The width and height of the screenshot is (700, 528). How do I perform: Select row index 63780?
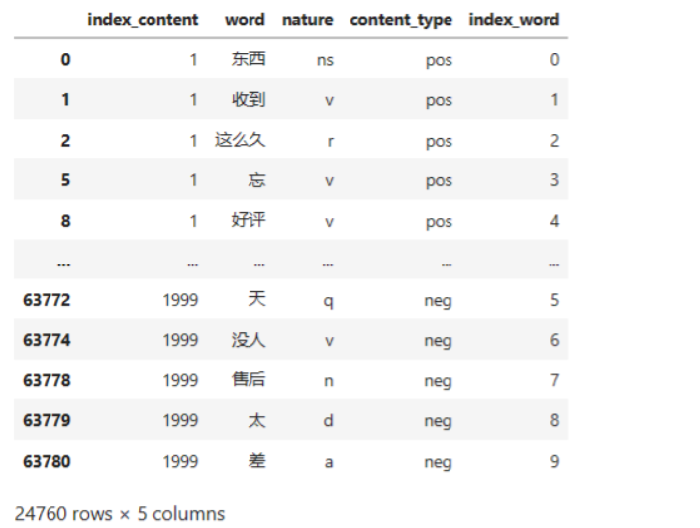pos(47,461)
